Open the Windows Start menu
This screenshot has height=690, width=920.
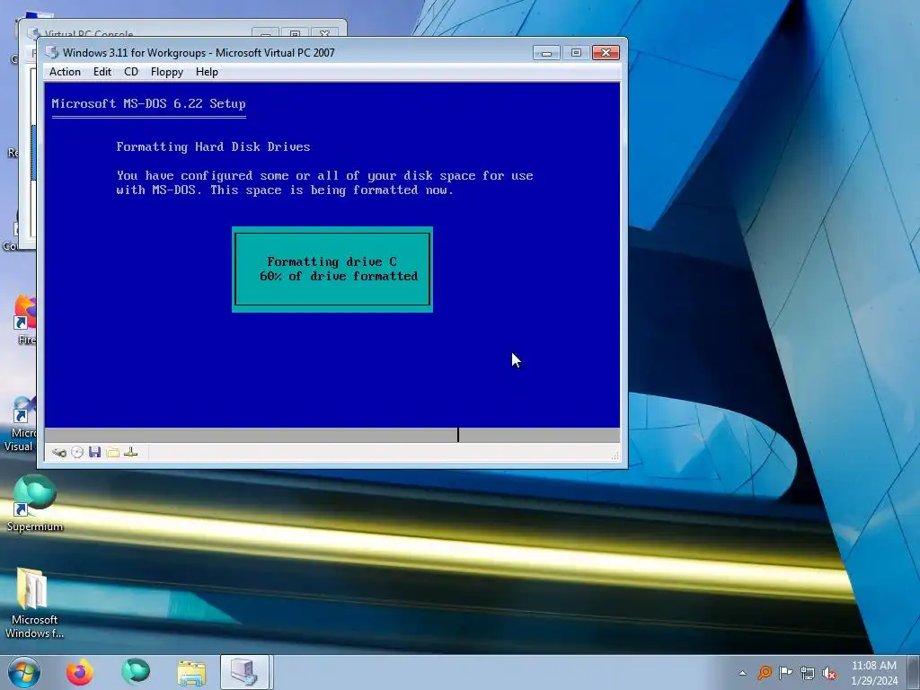click(23, 672)
